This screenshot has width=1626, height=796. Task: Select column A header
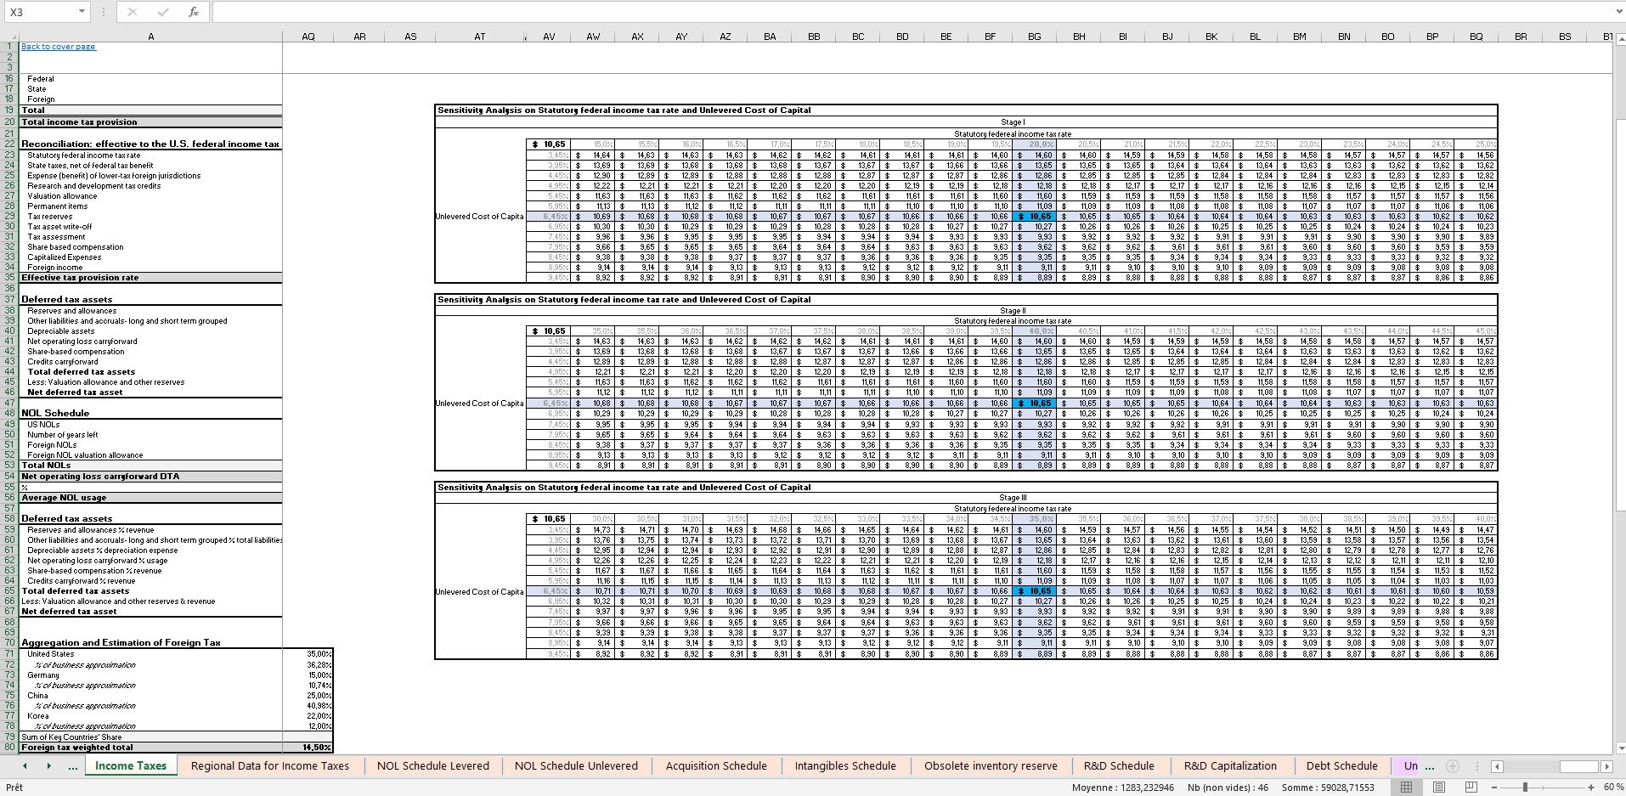pyautogui.click(x=150, y=37)
